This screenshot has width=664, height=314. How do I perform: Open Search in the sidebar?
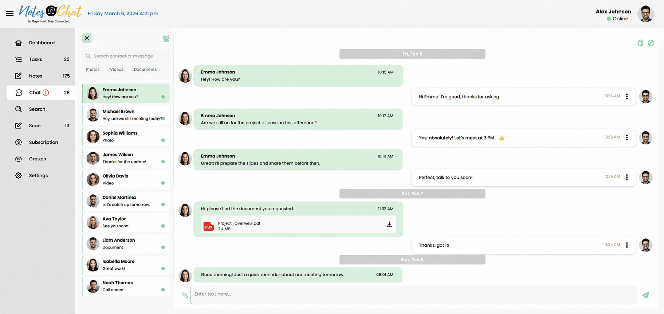(x=41, y=109)
